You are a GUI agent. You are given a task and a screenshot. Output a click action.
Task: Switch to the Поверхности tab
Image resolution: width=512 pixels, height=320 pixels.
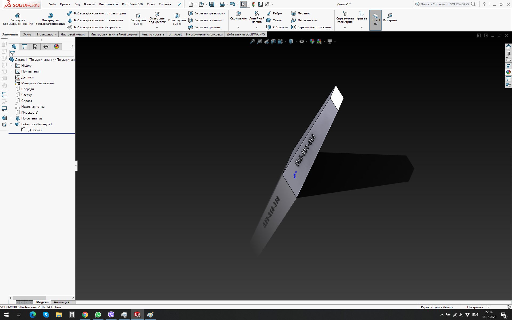[47, 34]
